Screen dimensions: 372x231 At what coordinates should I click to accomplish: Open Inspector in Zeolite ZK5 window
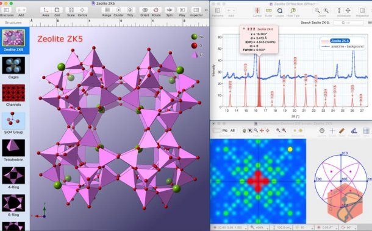pyautogui.click(x=196, y=10)
